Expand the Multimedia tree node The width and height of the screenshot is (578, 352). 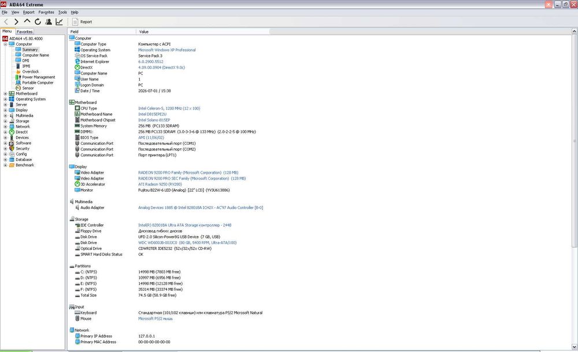pyautogui.click(x=5, y=115)
